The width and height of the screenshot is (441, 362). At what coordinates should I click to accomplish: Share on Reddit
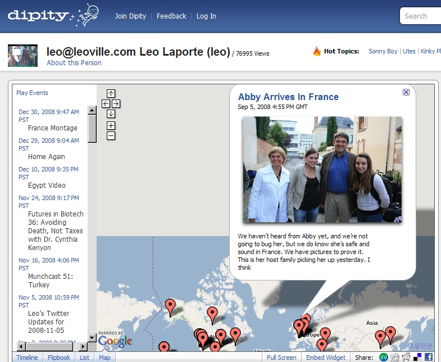406,357
